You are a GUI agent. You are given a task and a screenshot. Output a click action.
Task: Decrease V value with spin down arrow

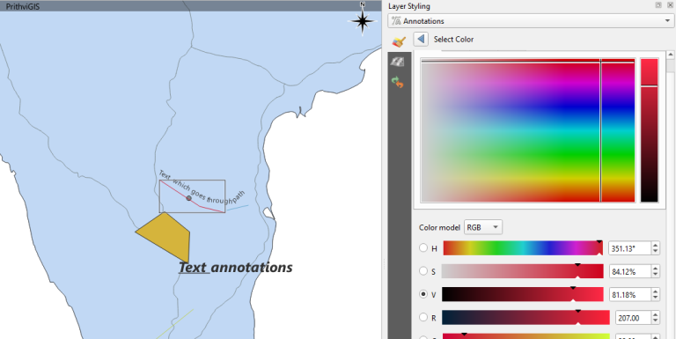coord(655,298)
